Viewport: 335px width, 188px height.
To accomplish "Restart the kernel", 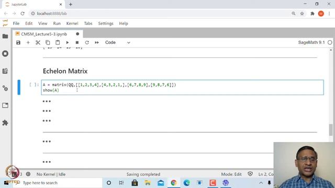I will (x=87, y=42).
